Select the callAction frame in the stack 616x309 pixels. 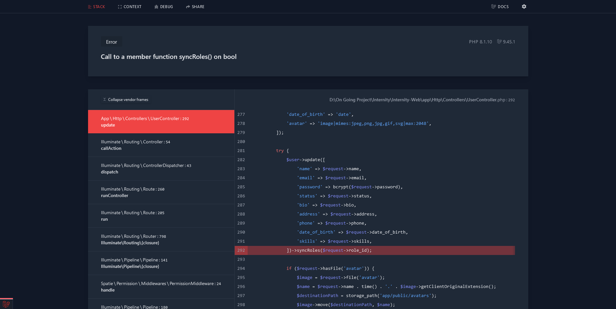pyautogui.click(x=161, y=145)
